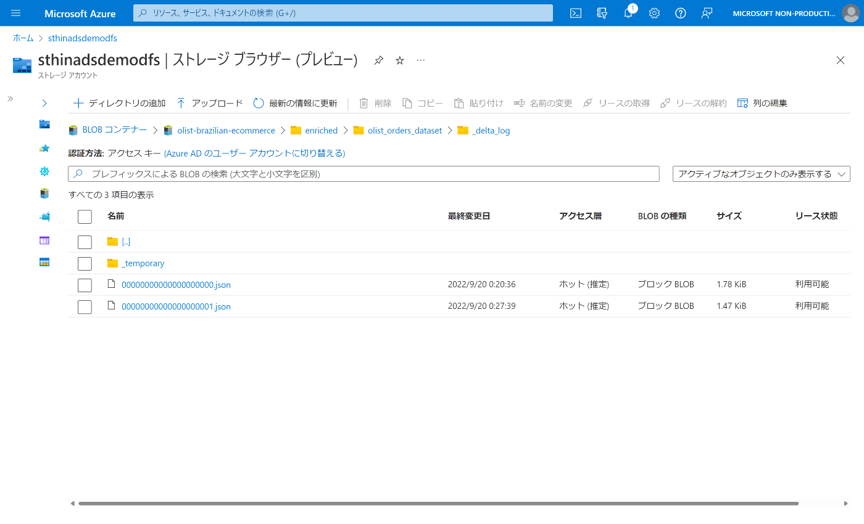Viewport: 864px width, 524px height.
Task: Open portal settings gear icon
Action: (654, 13)
